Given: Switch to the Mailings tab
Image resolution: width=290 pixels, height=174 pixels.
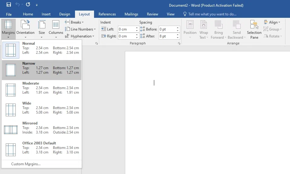Looking at the screenshot, I should pyautogui.click(x=131, y=14).
